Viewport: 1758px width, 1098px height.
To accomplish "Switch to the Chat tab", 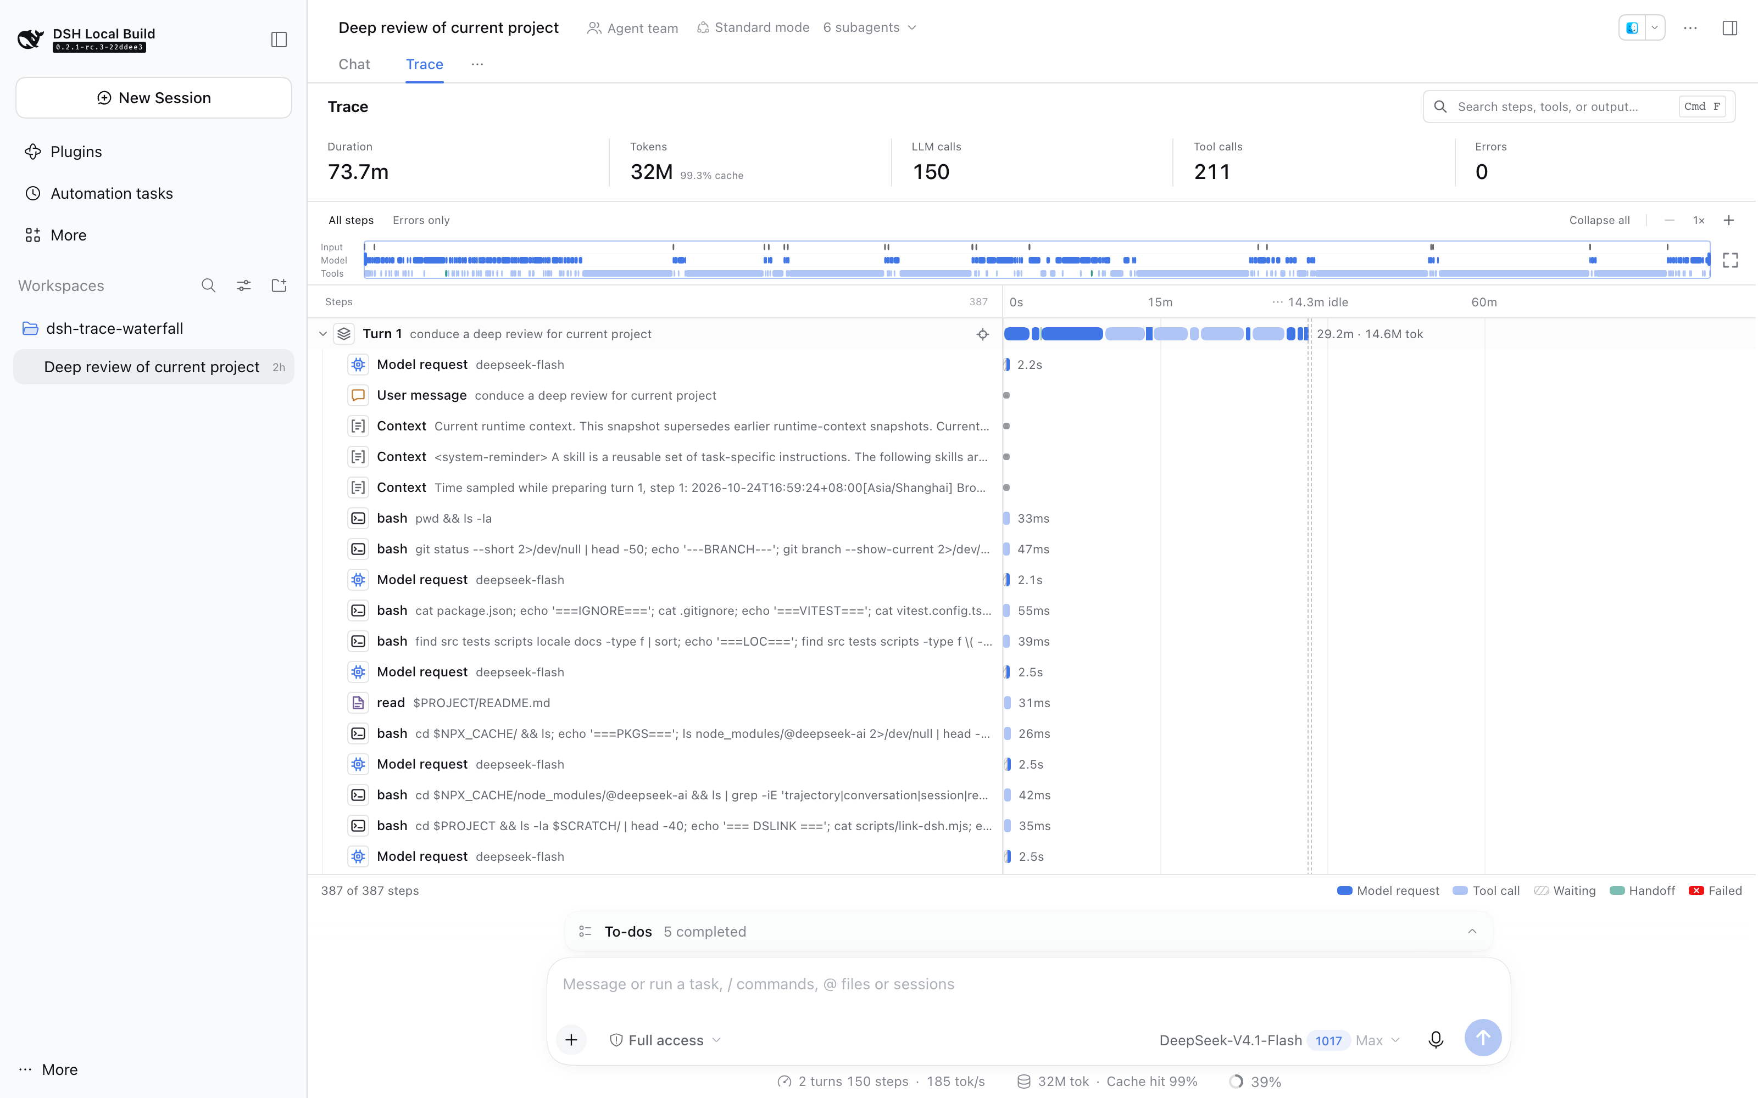I will pos(354,65).
